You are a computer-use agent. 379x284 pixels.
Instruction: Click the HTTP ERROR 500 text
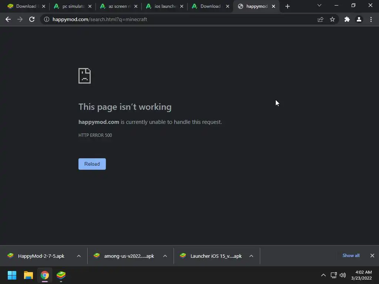(95, 135)
